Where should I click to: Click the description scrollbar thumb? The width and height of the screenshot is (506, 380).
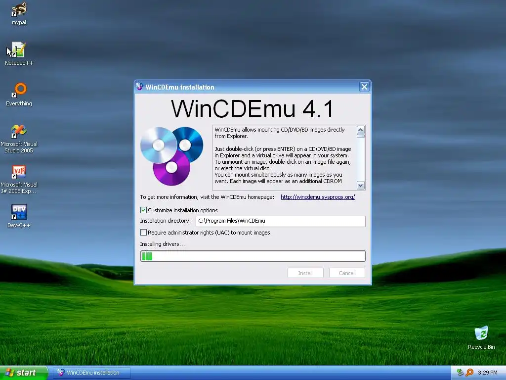point(360,136)
